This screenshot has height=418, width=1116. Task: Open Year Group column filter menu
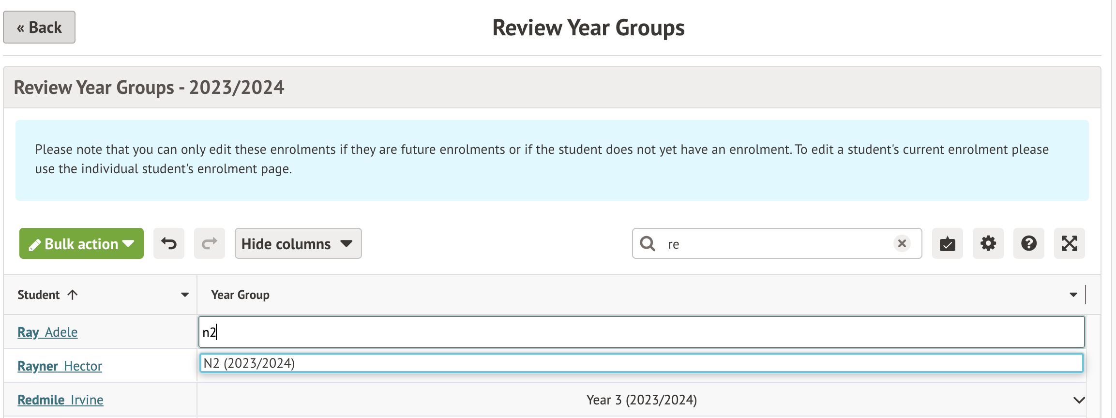pos(1073,295)
